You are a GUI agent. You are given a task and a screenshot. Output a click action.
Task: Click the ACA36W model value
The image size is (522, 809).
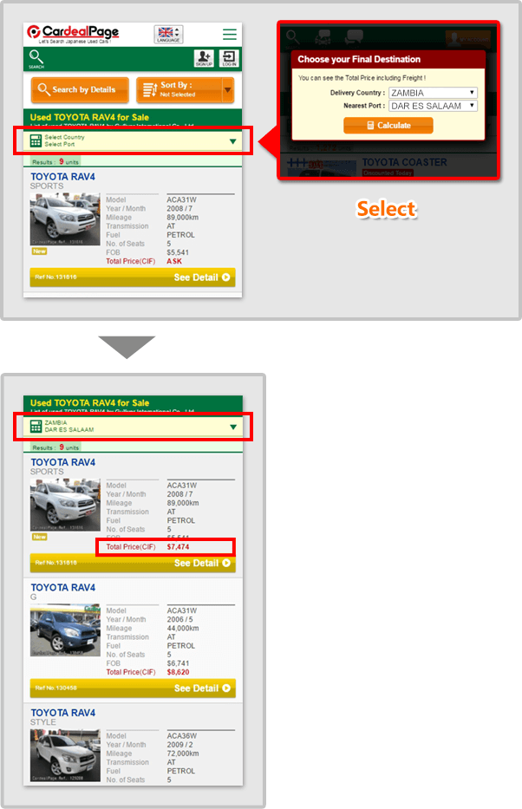coord(181,736)
